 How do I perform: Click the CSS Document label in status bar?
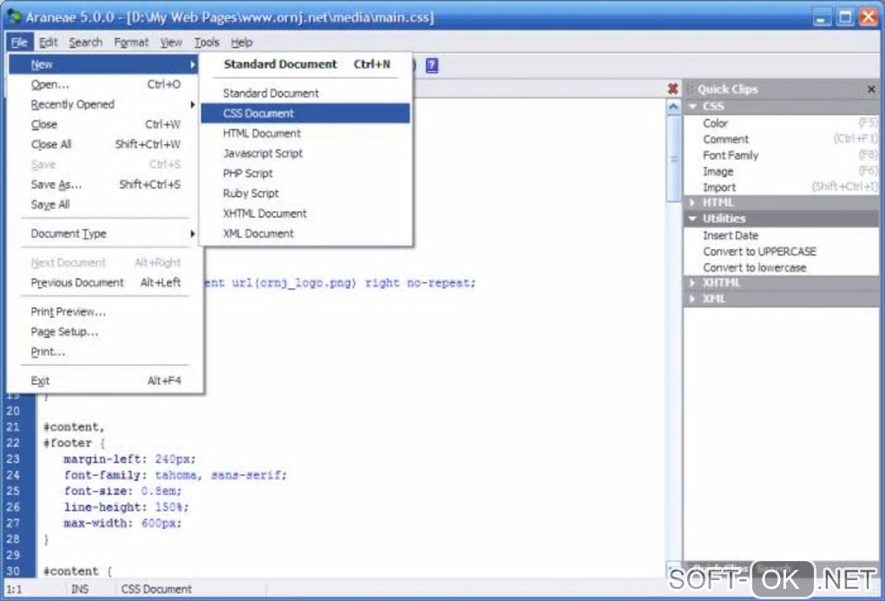point(156,589)
